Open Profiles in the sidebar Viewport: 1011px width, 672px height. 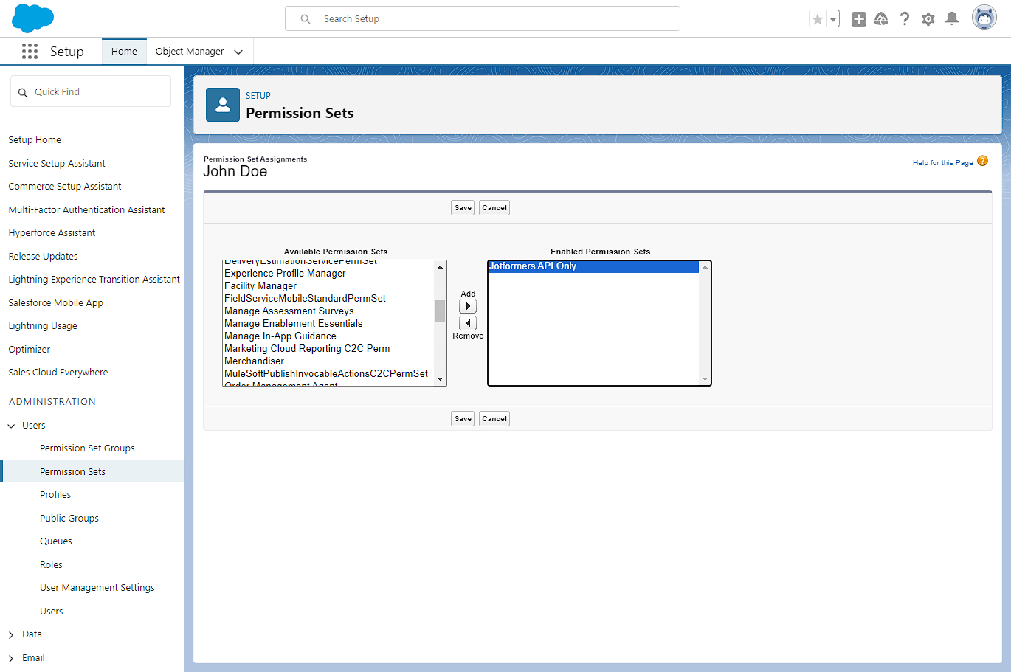click(x=55, y=495)
